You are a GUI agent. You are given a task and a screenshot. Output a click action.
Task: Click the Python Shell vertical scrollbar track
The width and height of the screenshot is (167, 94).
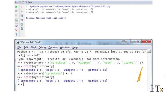[x=149, y=72]
